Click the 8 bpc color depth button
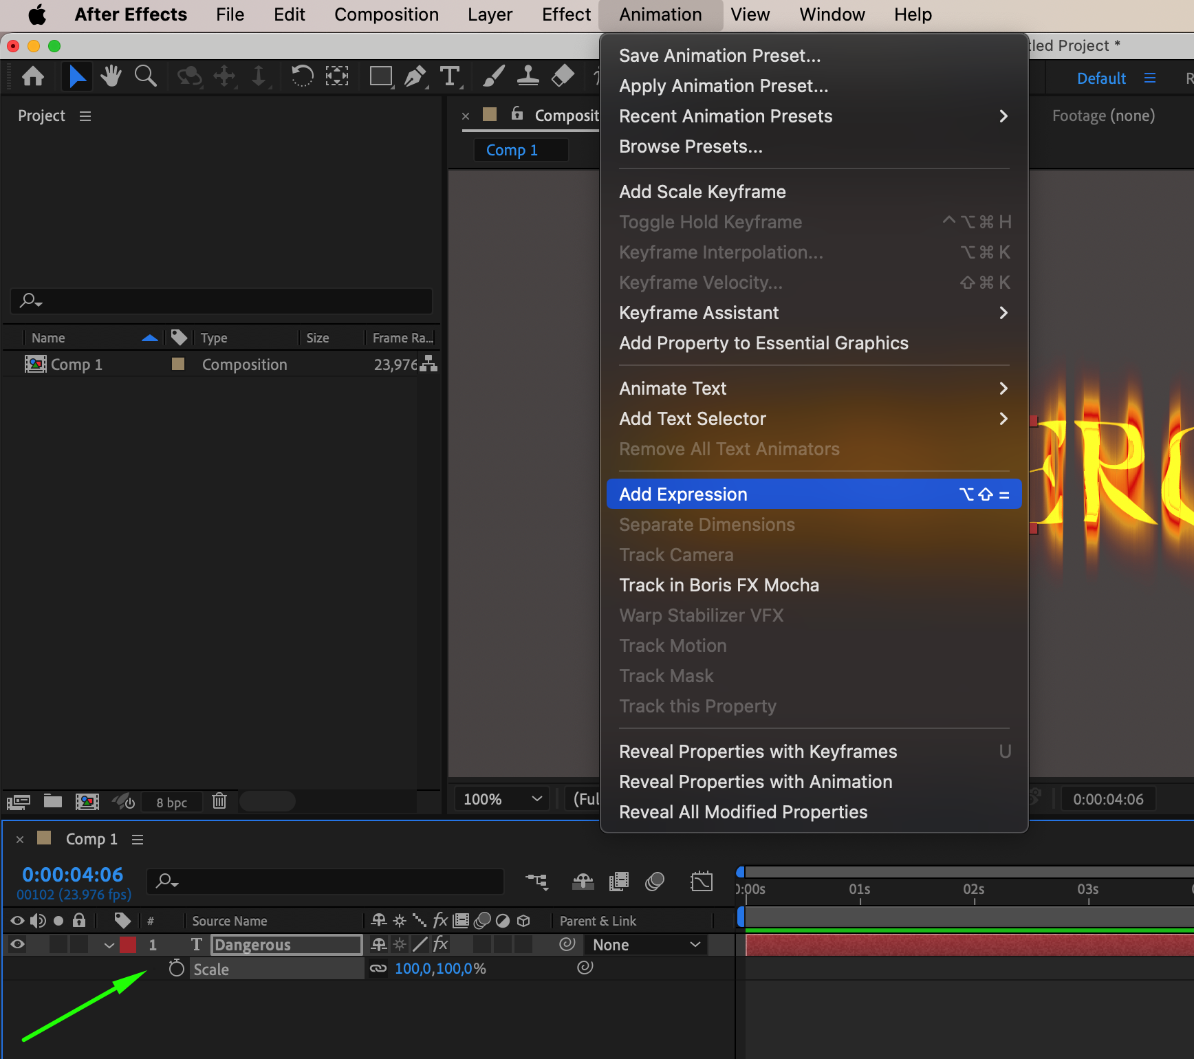The width and height of the screenshot is (1194, 1059). pyautogui.click(x=171, y=803)
